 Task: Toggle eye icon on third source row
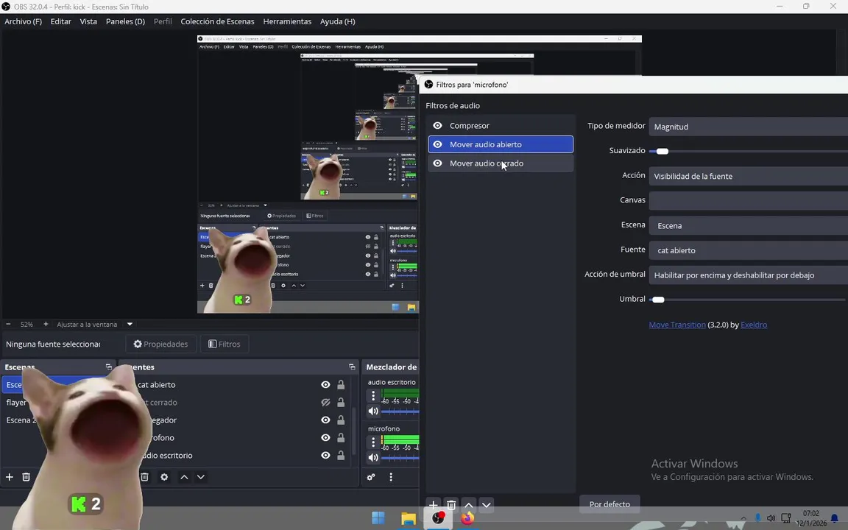[x=325, y=420]
